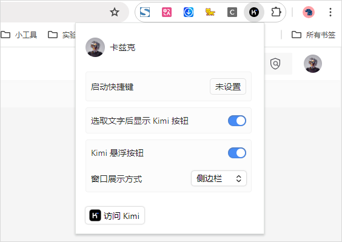Open the 小工具 bookmarks folder

19,35
